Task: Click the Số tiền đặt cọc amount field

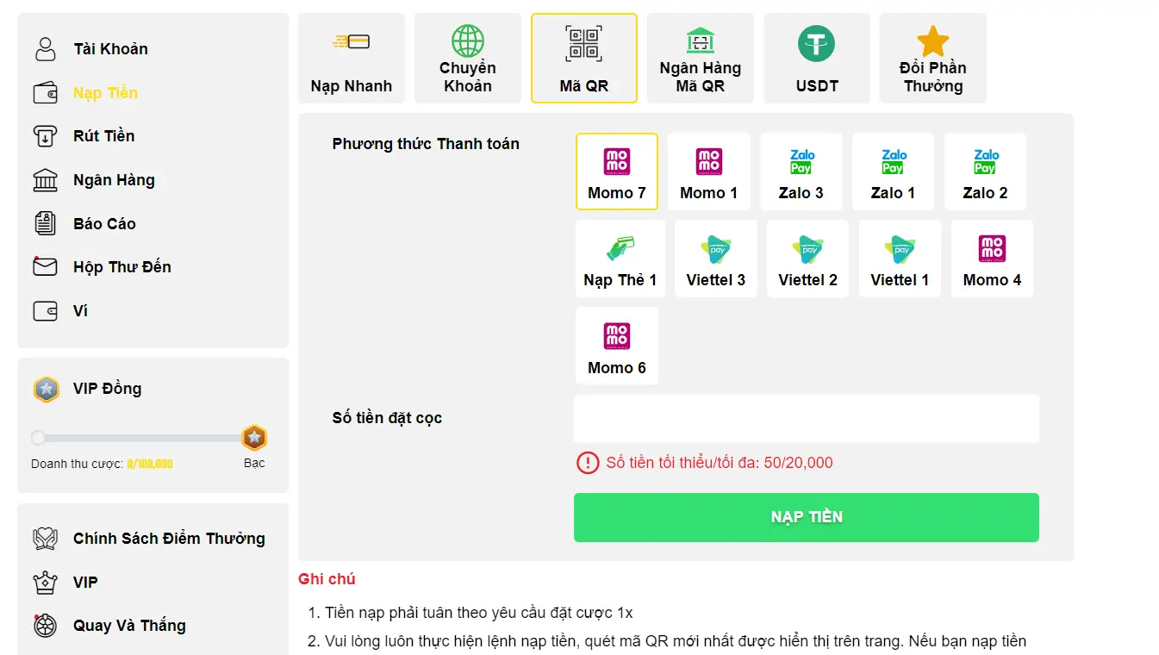Action: [x=806, y=417]
